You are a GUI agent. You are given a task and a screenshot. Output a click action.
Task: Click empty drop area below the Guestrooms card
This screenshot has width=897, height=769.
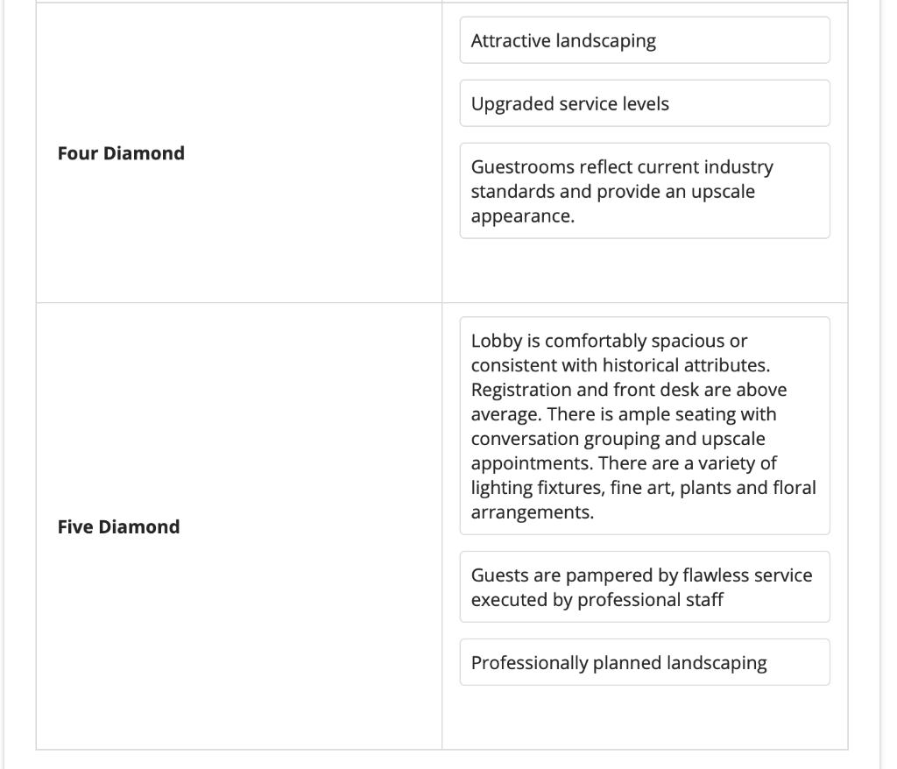point(644,270)
